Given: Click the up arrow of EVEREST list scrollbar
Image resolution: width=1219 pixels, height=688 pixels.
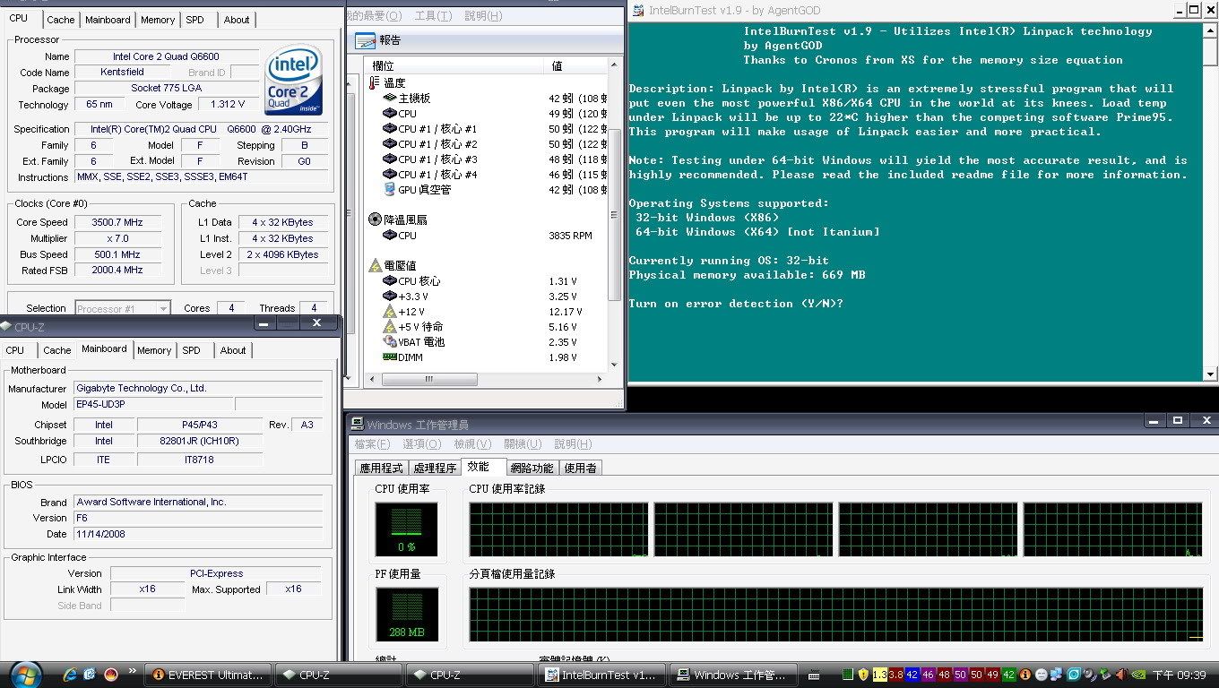Looking at the screenshot, I should tap(615, 65).
